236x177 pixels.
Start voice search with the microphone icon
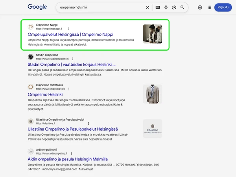point(166,7)
